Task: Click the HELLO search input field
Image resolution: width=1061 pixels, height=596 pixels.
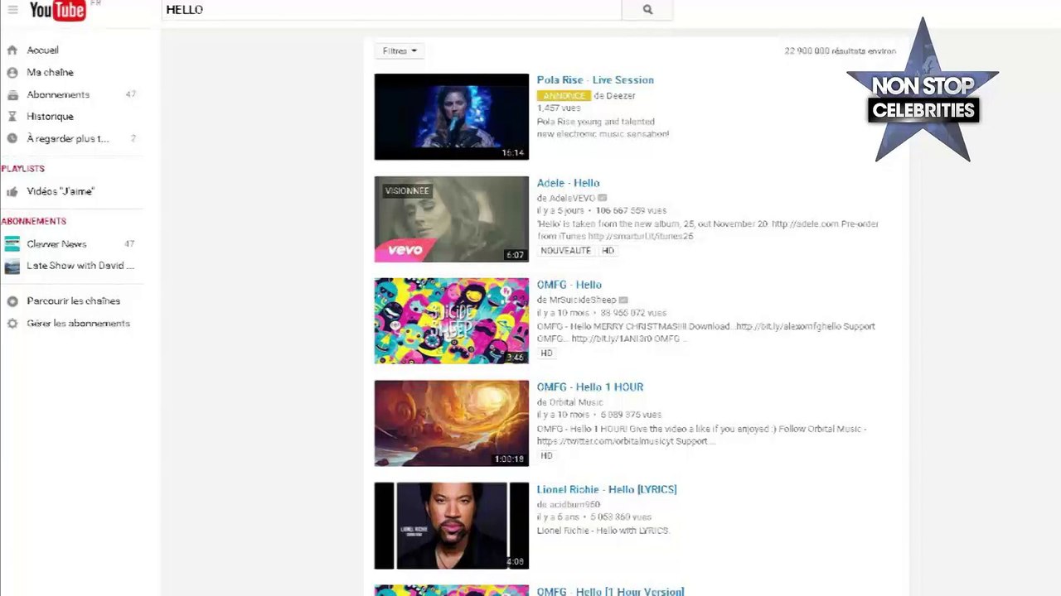Action: point(391,10)
